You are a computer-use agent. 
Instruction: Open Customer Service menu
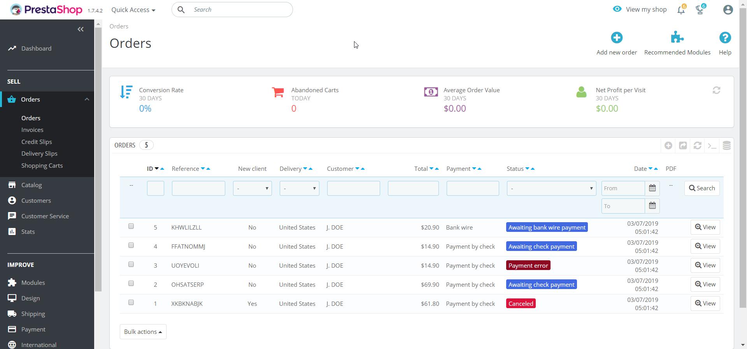[x=45, y=216]
